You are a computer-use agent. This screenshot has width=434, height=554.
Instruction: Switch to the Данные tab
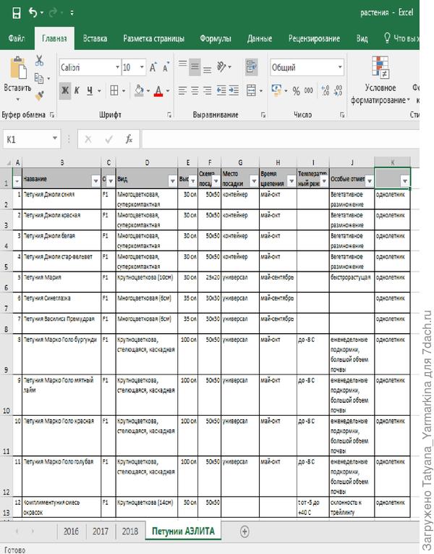click(260, 38)
